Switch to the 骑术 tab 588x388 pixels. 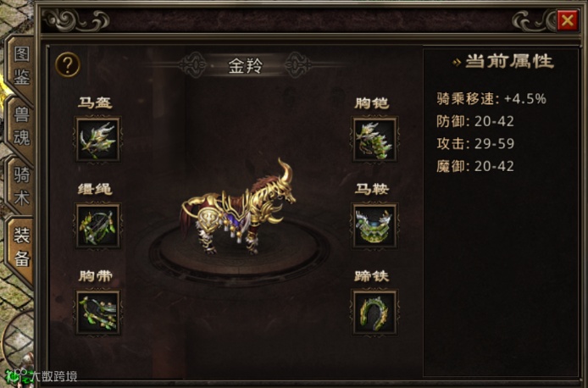pos(21,186)
